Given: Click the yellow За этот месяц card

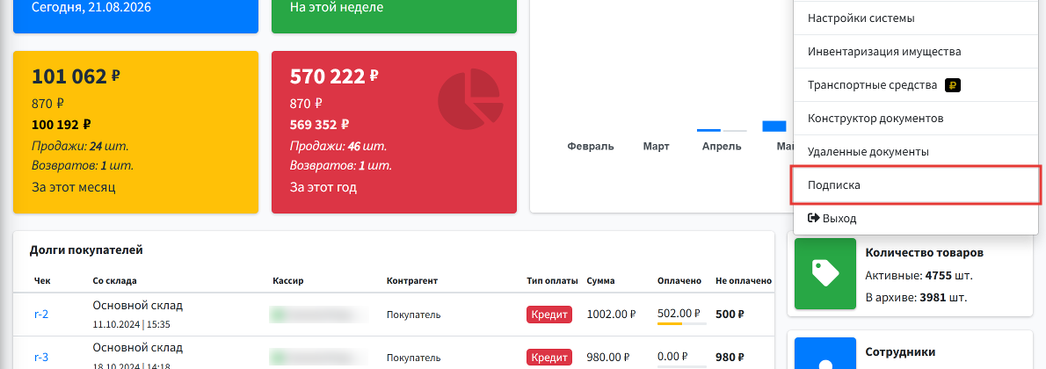Looking at the screenshot, I should click(136, 132).
